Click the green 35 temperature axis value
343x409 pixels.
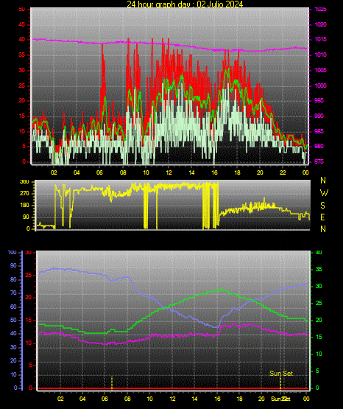click(319, 269)
